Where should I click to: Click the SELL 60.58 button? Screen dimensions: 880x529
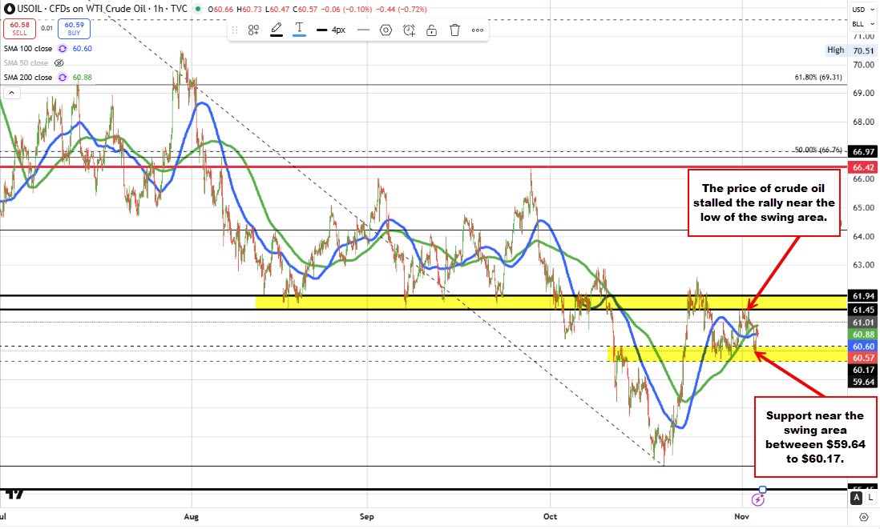[x=20, y=28]
